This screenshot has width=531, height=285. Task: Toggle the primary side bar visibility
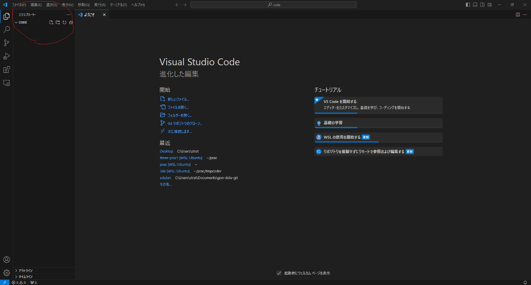[x=468, y=5]
